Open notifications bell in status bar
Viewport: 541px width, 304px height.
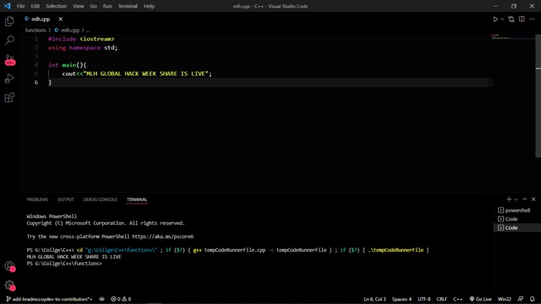[x=532, y=299]
